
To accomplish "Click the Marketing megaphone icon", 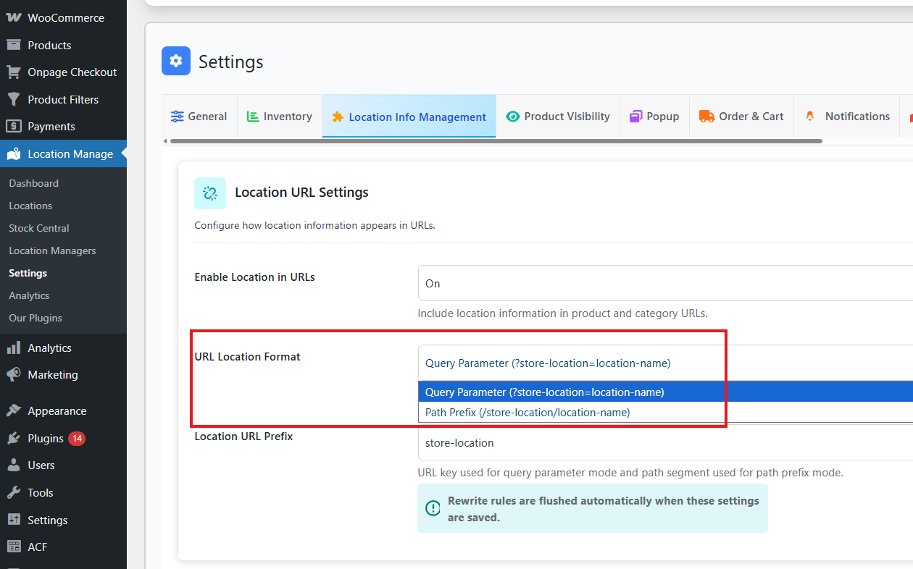I will (13, 374).
